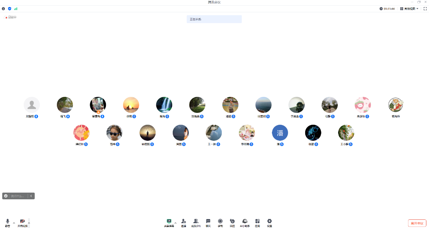The image size is (429, 228).
Task: Start 录制 (Record) from bottom toolbar
Action: [x=220, y=222]
